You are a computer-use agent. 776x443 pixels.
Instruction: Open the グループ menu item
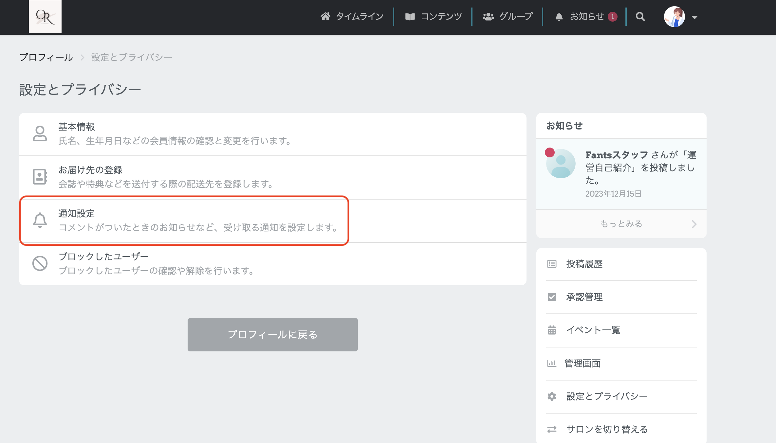click(508, 17)
